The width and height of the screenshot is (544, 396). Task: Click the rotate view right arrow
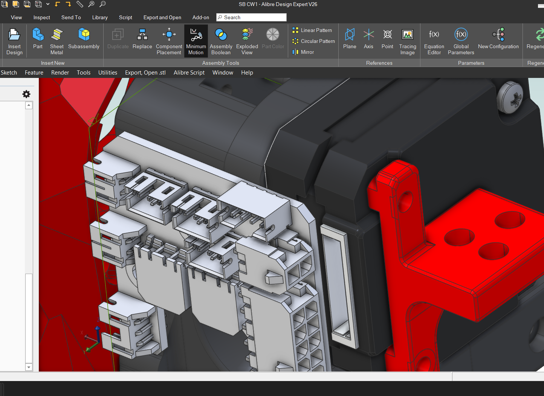click(x=69, y=4)
